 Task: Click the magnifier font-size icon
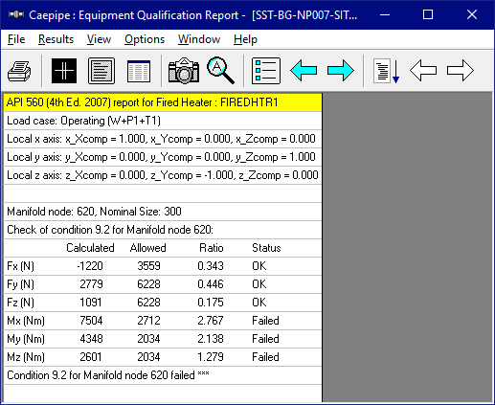point(220,71)
